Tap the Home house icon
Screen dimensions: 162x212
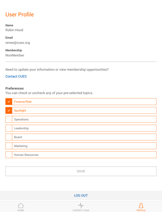(x=21, y=205)
